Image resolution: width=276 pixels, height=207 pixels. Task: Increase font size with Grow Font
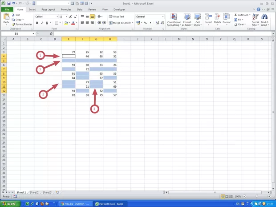point(71,17)
